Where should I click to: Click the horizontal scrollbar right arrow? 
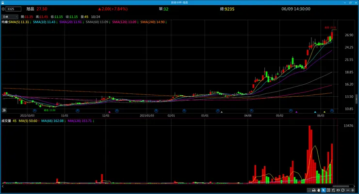click(x=354, y=186)
